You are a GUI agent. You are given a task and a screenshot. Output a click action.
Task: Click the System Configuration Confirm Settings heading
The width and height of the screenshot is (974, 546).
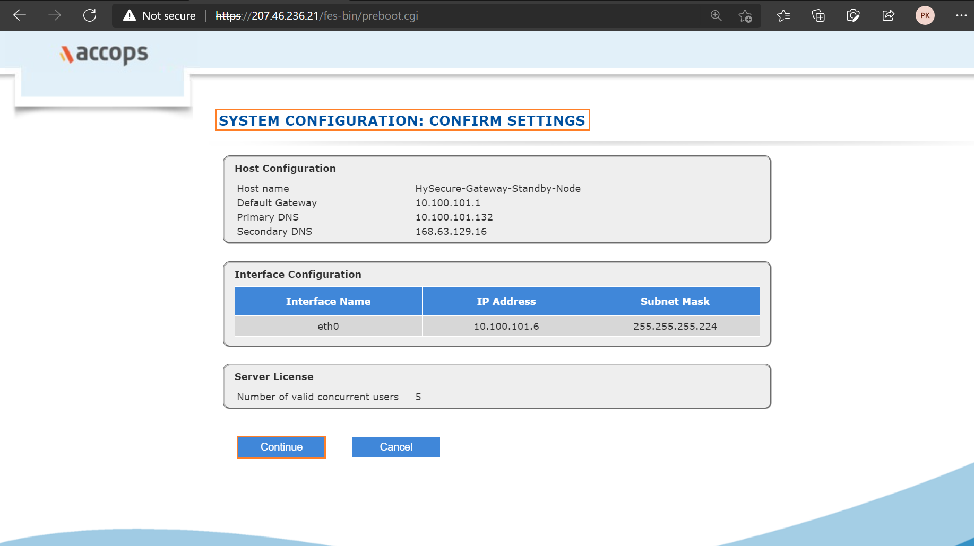coord(402,120)
